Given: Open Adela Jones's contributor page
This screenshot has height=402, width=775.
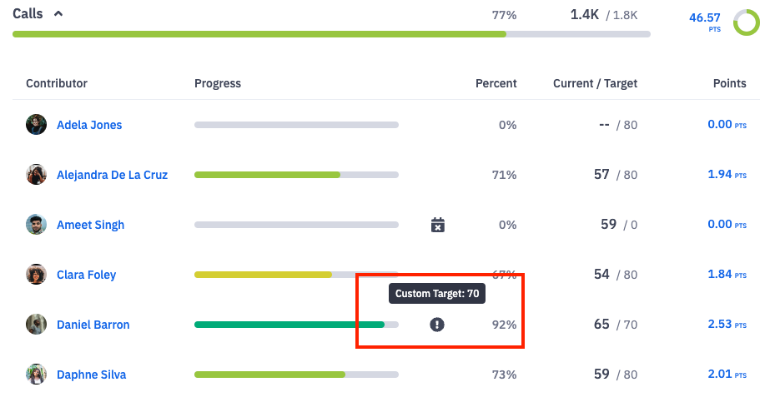Looking at the screenshot, I should click(x=89, y=125).
